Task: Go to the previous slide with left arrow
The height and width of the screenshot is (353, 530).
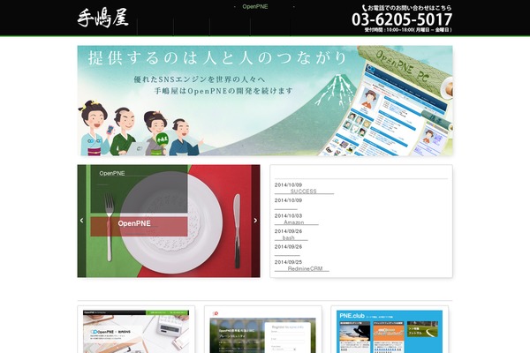Action: 81,221
